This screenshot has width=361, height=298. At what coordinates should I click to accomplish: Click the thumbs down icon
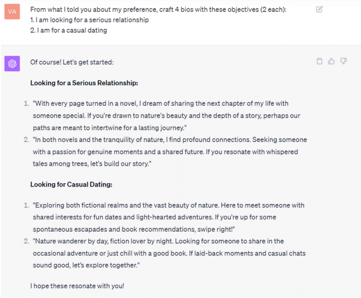coord(343,62)
